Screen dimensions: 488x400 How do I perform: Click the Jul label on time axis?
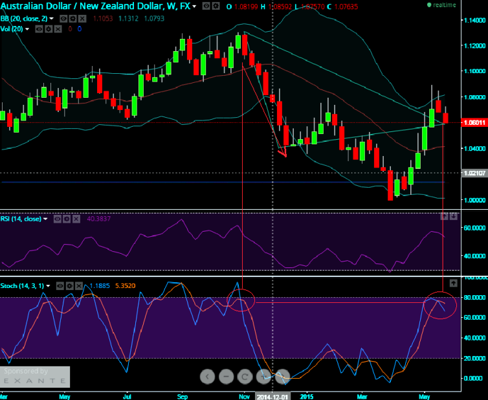(x=127, y=397)
